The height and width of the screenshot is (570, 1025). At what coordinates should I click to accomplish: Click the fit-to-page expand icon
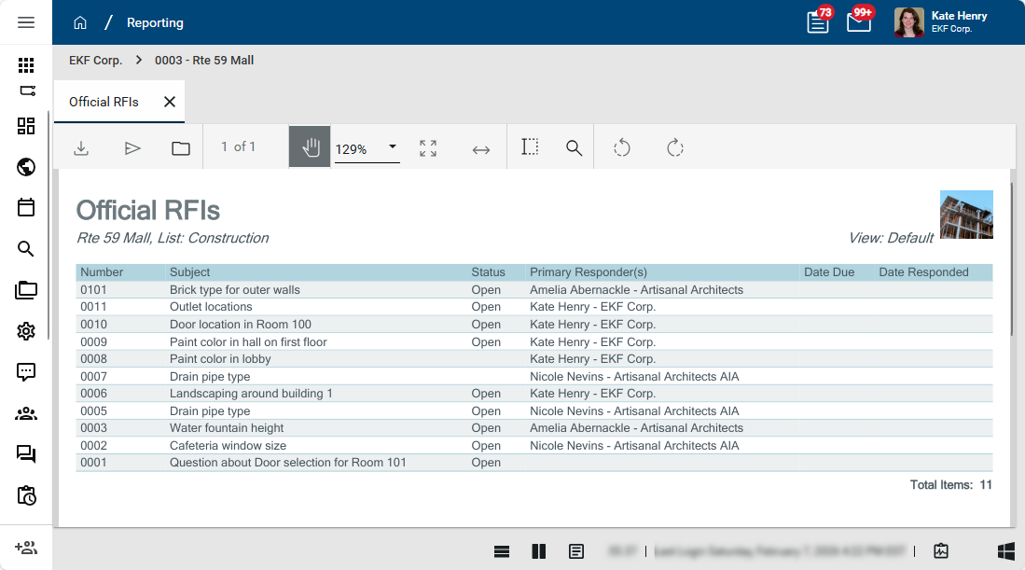click(x=428, y=147)
